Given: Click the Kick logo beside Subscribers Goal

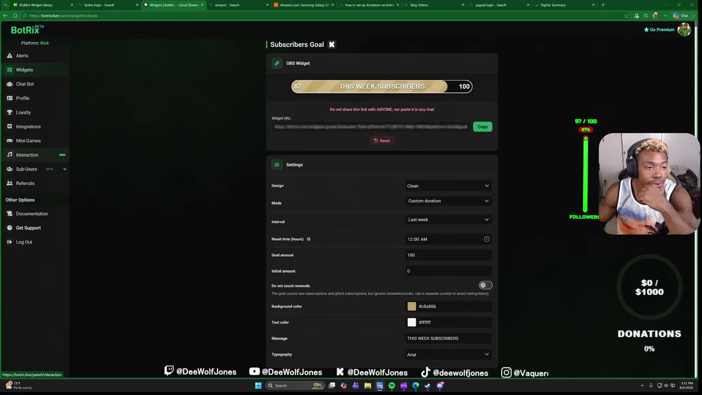Looking at the screenshot, I should [332, 44].
